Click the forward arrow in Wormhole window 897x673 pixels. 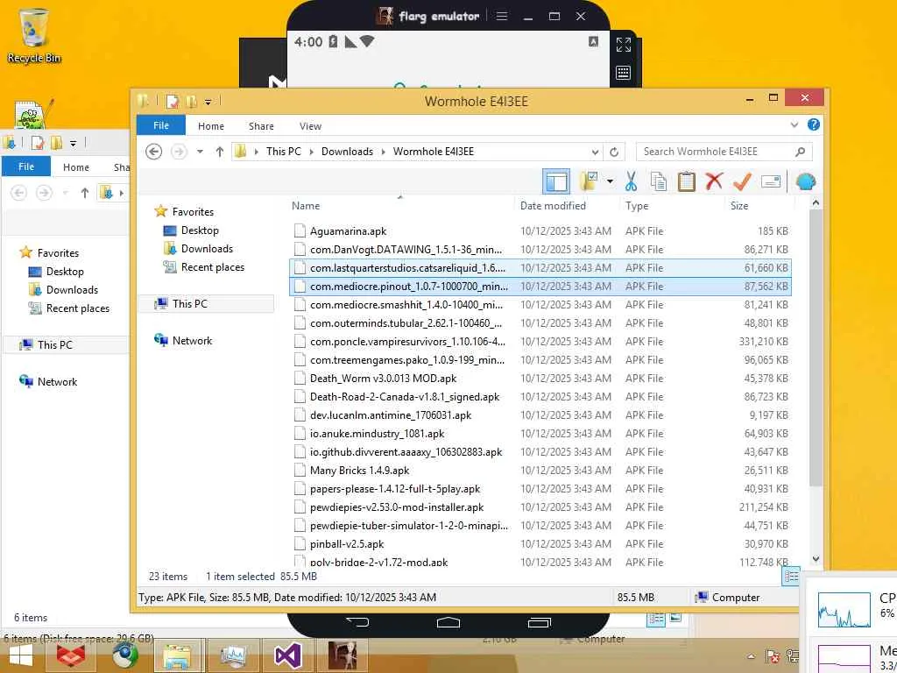pyautogui.click(x=179, y=152)
